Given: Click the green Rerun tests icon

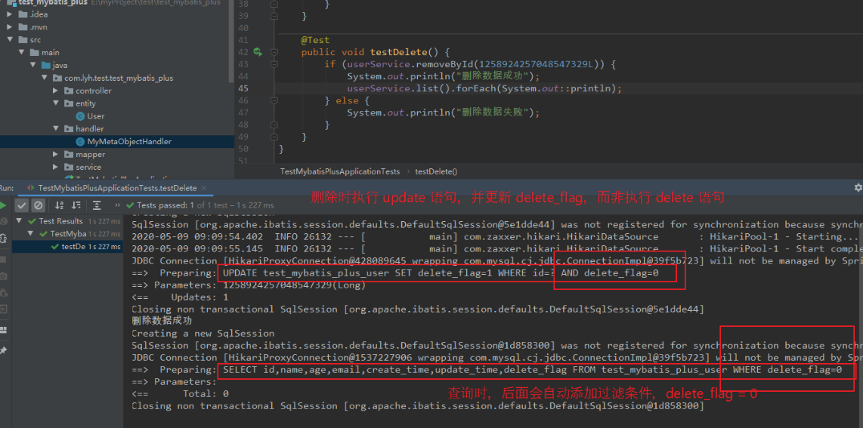Looking at the screenshot, I should coord(3,205).
